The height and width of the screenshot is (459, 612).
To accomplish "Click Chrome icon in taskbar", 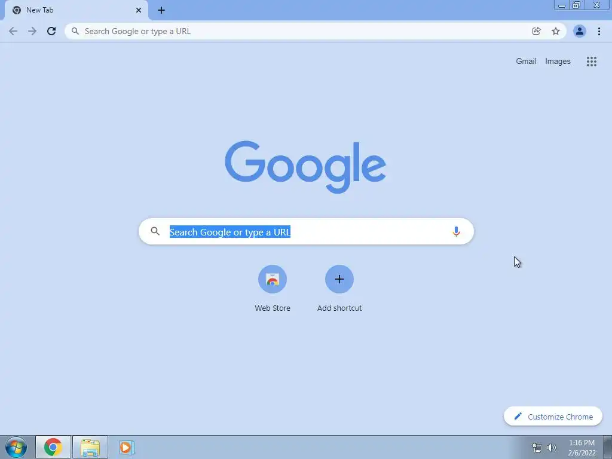I will pyautogui.click(x=53, y=447).
